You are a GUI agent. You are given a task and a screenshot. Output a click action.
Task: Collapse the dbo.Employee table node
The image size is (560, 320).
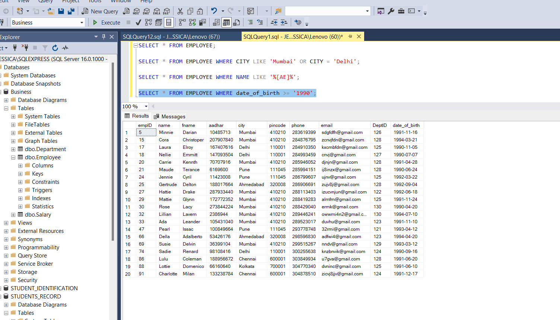point(13,157)
